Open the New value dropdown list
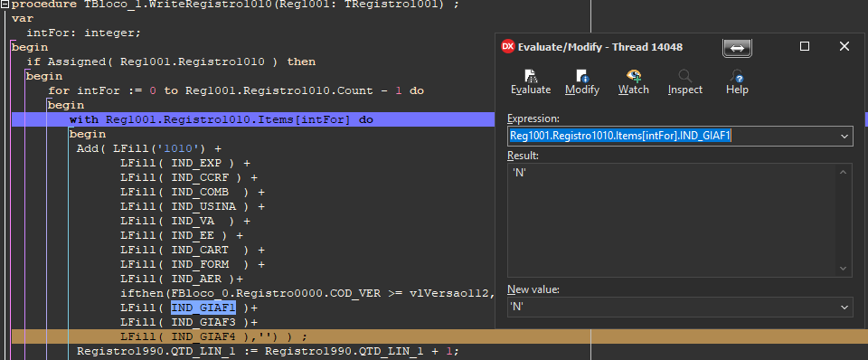This screenshot has width=868, height=360. pos(844,307)
